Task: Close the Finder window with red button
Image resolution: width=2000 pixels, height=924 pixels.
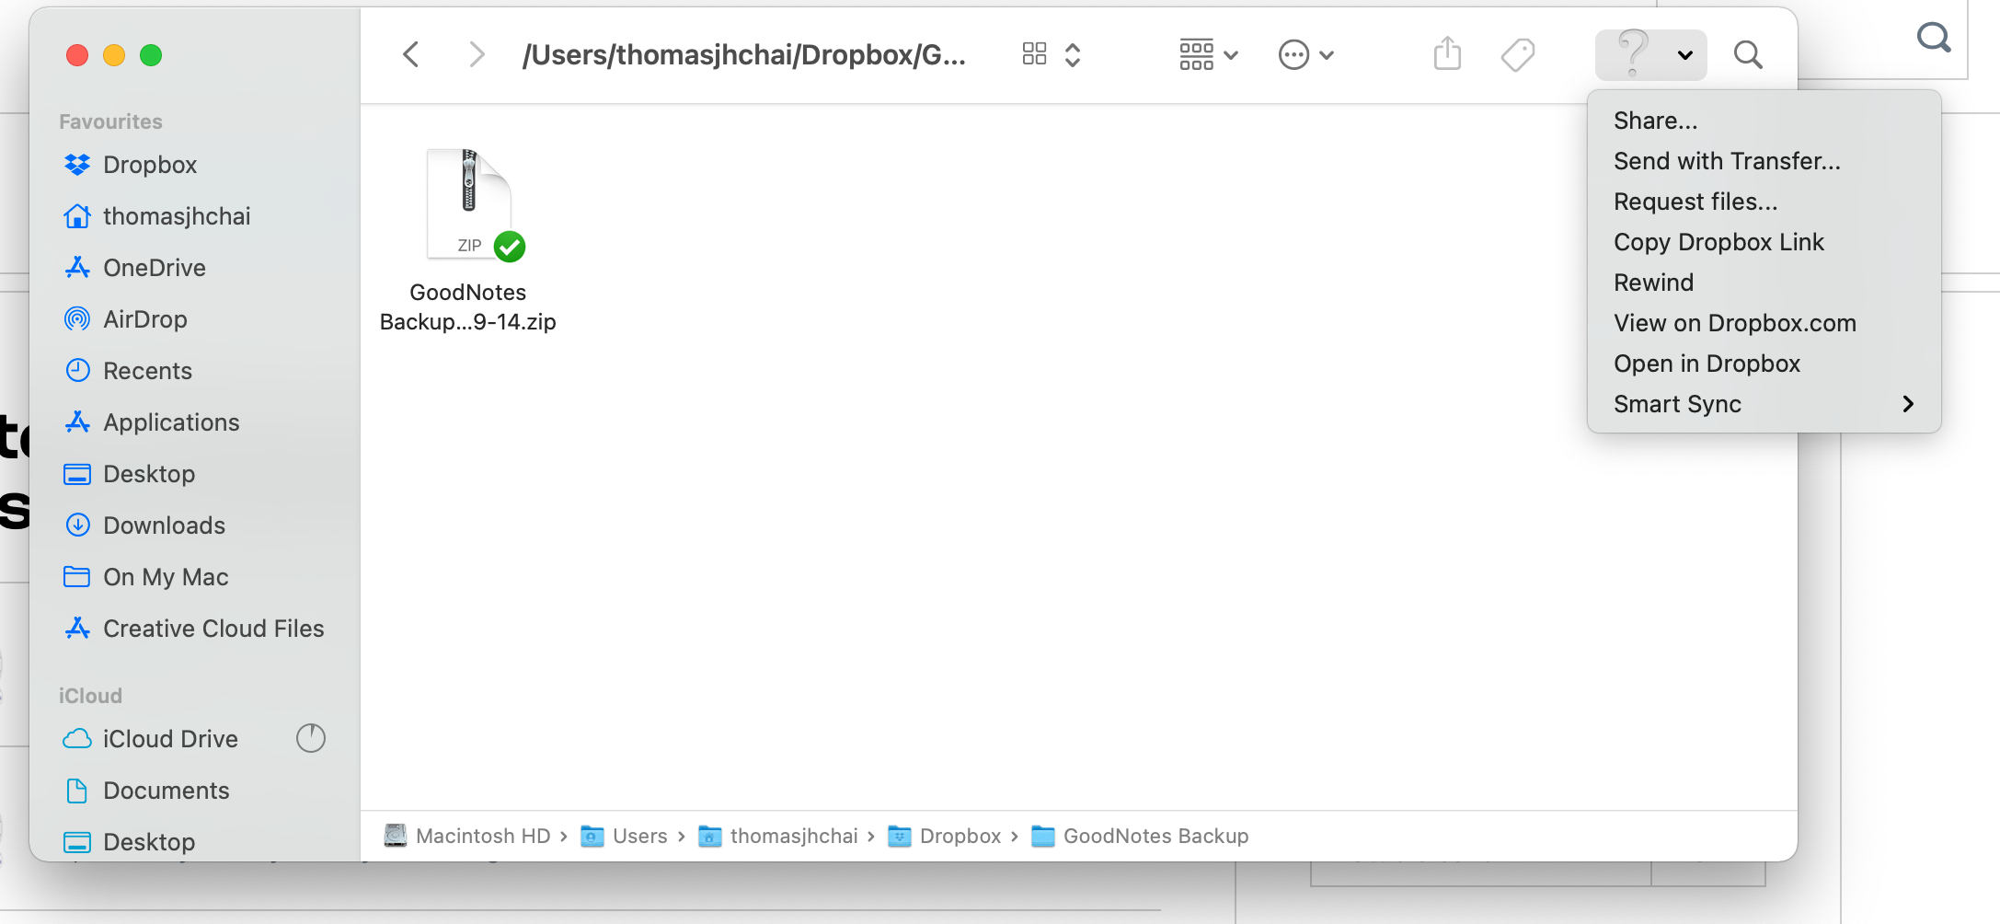Action: [77, 55]
